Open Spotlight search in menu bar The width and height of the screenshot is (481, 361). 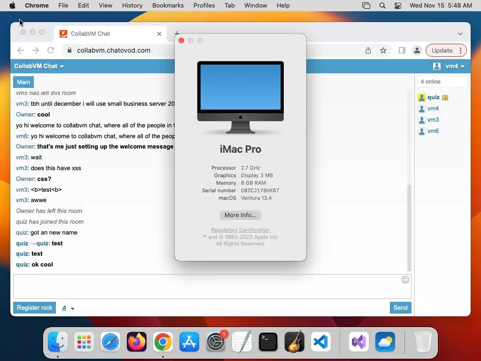click(x=382, y=6)
